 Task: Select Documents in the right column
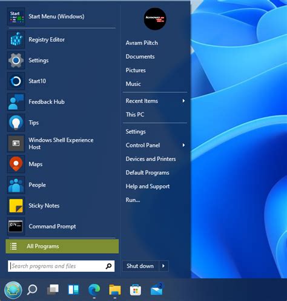click(140, 56)
